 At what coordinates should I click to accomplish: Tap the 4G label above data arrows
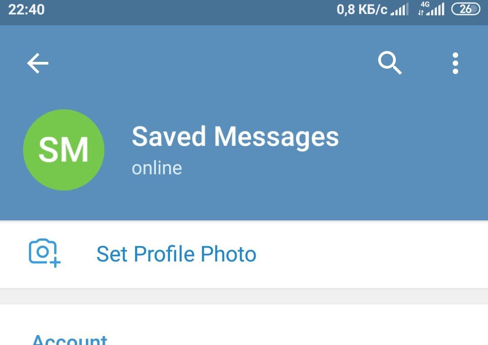(425, 4)
